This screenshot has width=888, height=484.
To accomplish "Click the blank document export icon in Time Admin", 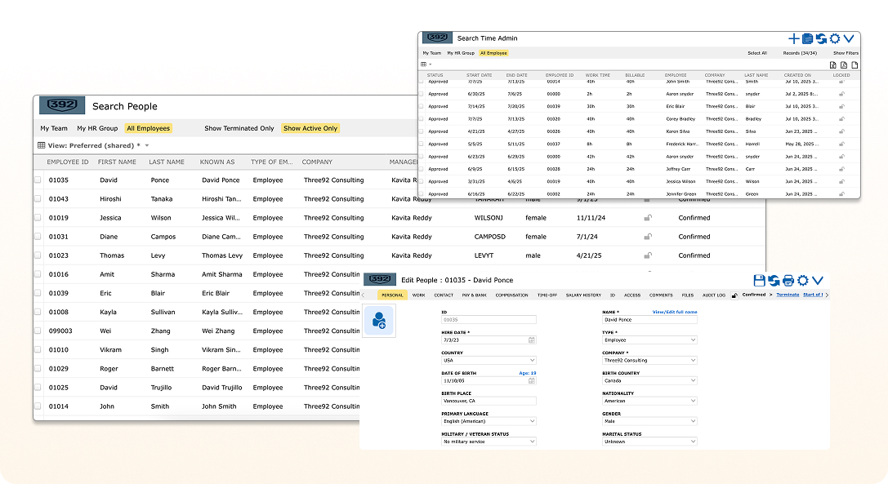I will point(855,65).
